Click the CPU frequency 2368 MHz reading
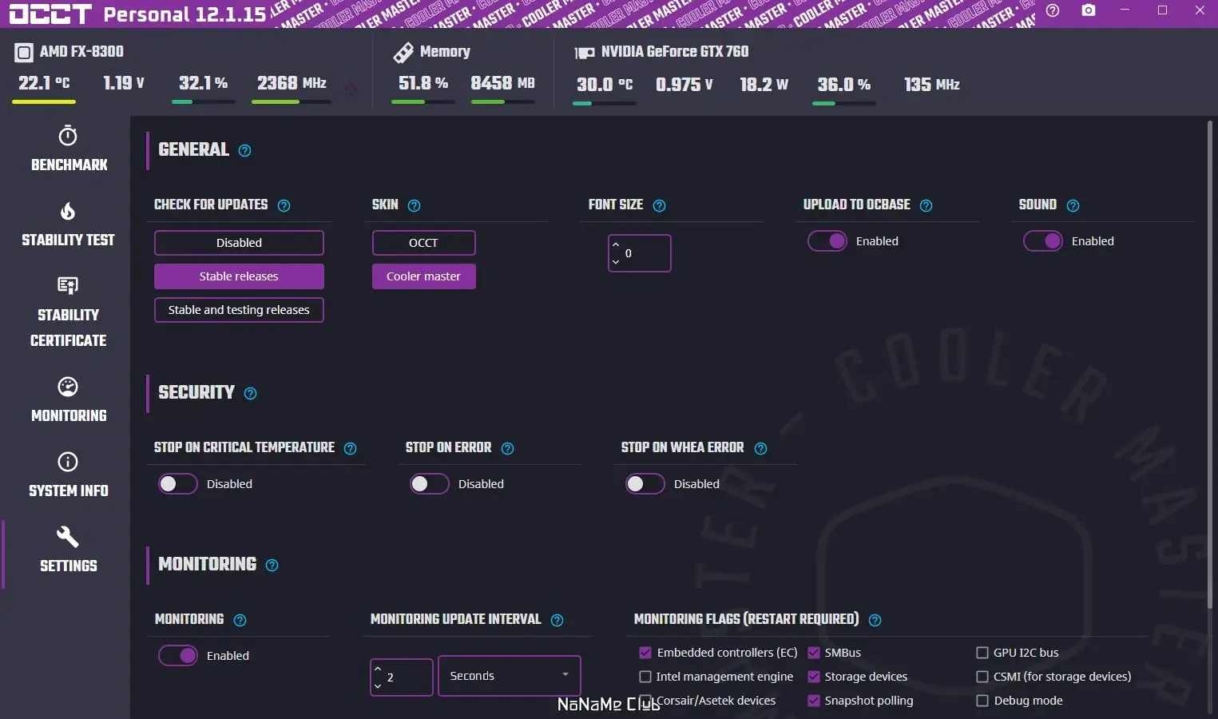The width and height of the screenshot is (1218, 719). [292, 83]
